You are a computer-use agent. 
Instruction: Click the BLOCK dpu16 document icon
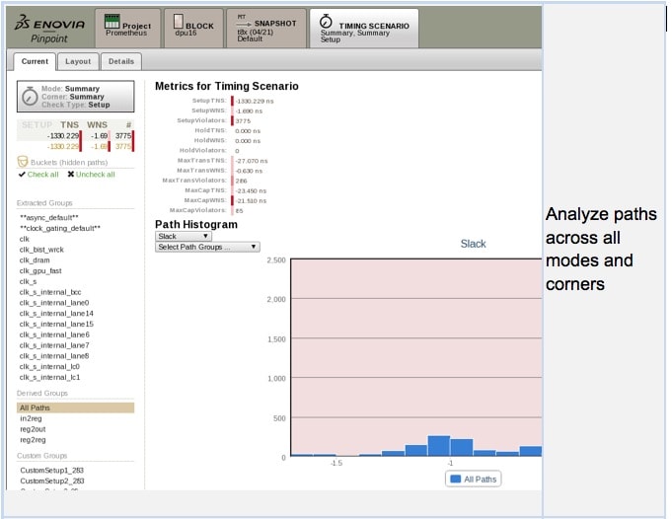point(176,21)
